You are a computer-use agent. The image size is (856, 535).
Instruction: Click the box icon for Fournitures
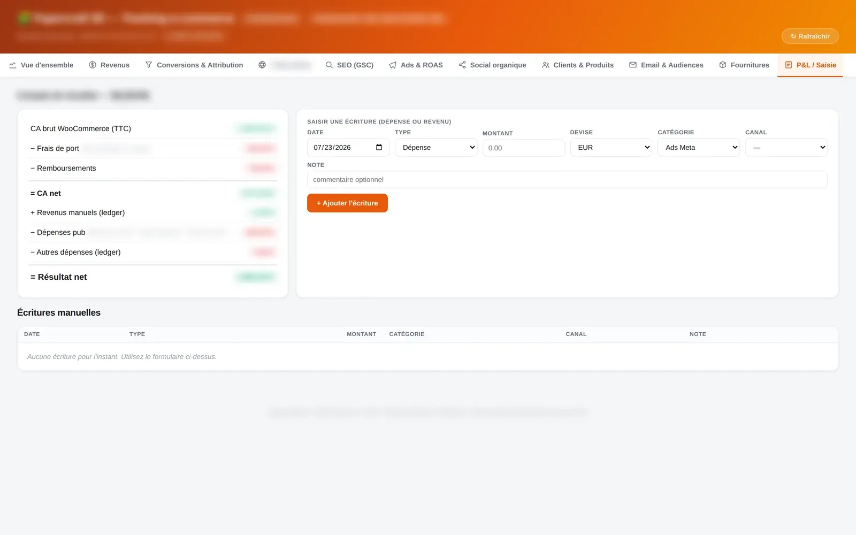[x=723, y=65]
